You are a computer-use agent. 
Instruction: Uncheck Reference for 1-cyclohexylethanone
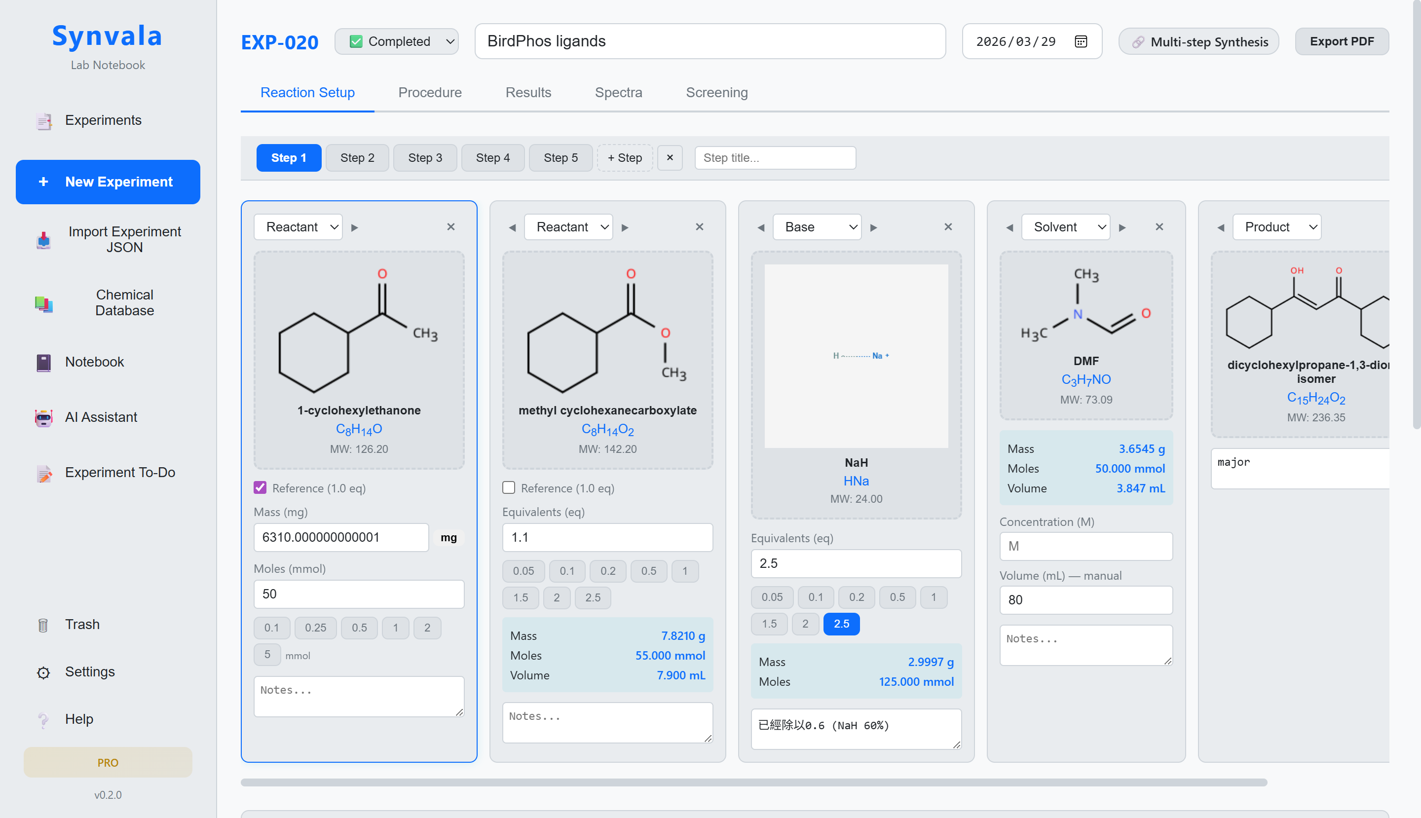click(260, 487)
